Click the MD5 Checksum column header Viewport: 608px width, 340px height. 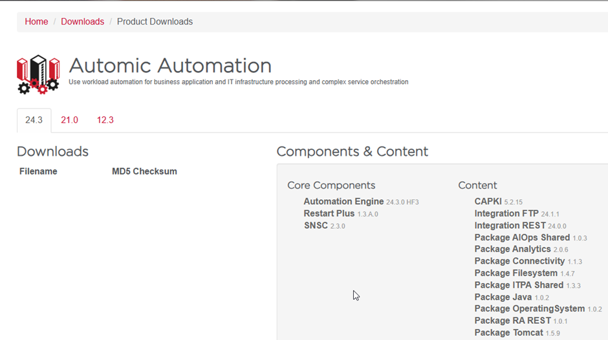click(x=144, y=171)
